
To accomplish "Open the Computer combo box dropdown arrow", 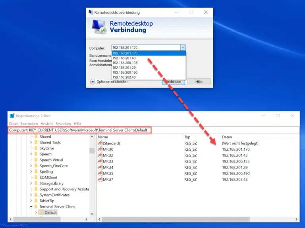I will pyautogui.click(x=183, y=48).
